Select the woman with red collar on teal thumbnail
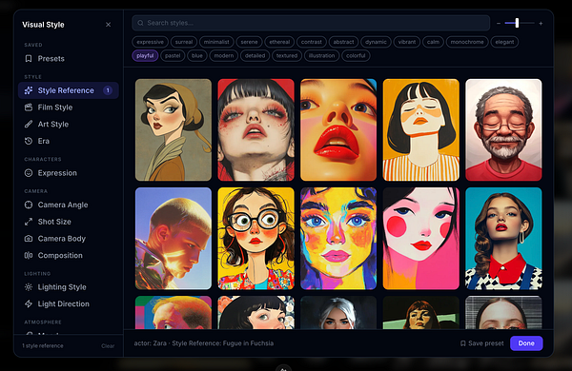The height and width of the screenshot is (371, 572). pos(503,239)
